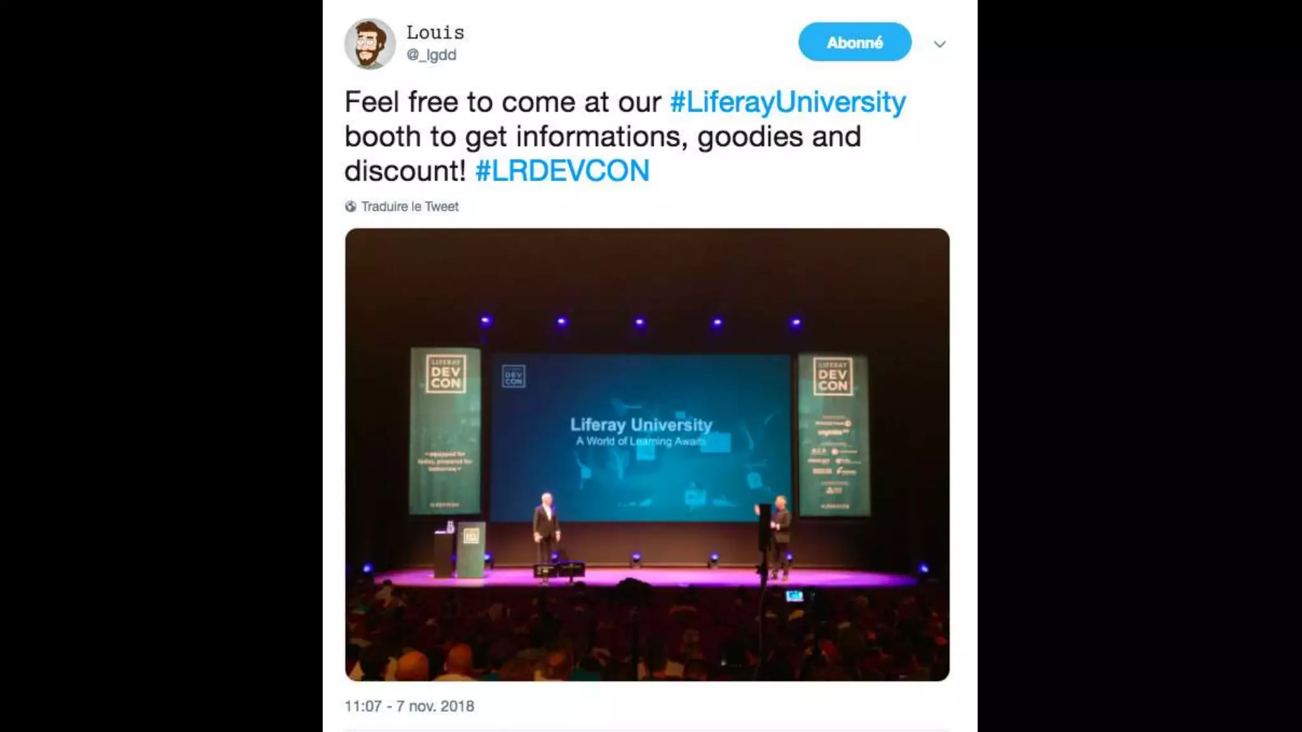Screen dimensions: 1302x732
Task: Click Traduire le Tweet link
Action: (x=409, y=207)
